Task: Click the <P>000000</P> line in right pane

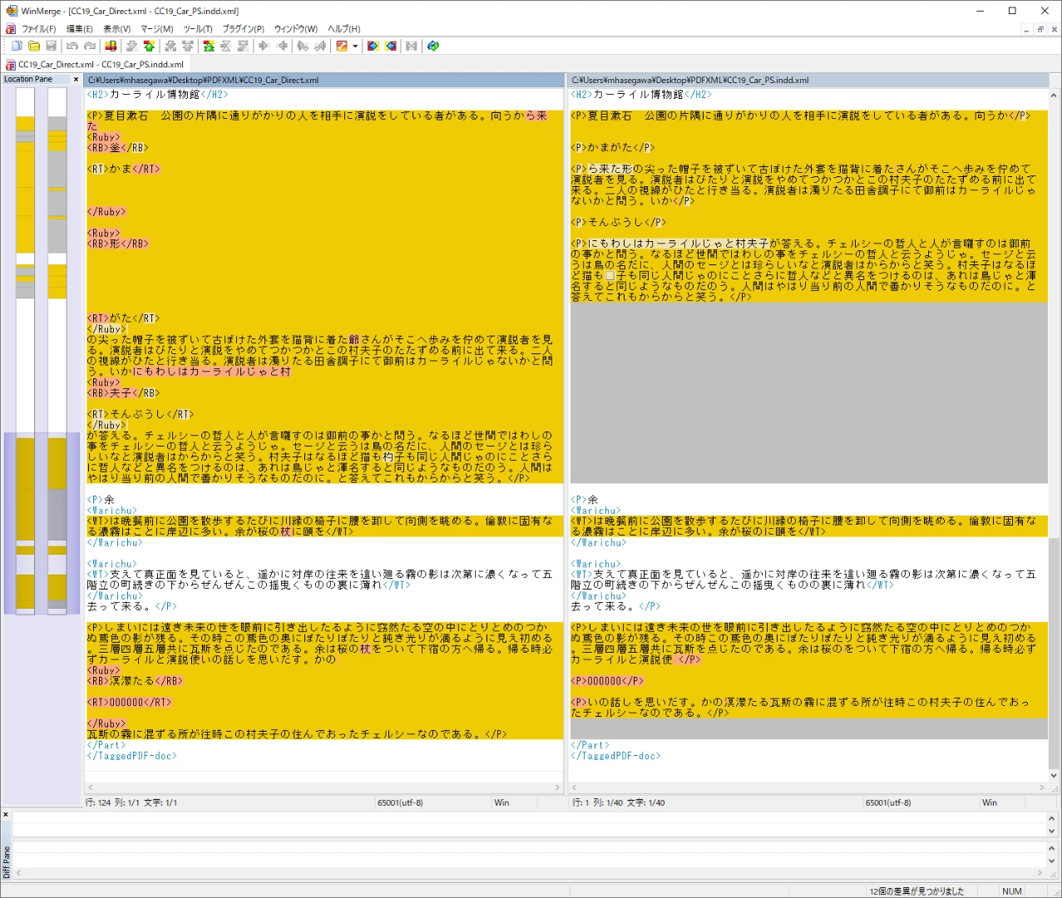Action: point(606,681)
